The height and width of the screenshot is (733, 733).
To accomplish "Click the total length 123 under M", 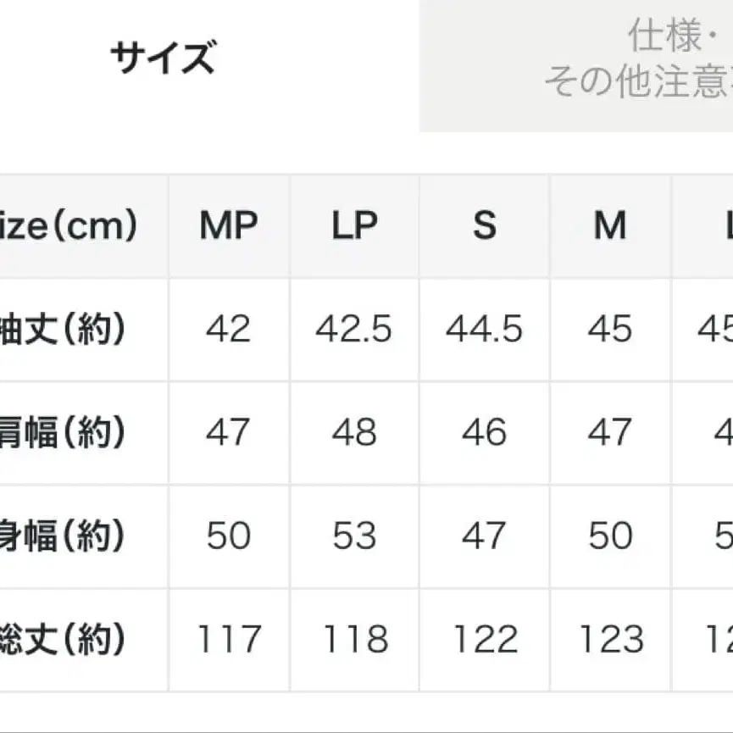I will (x=608, y=639).
